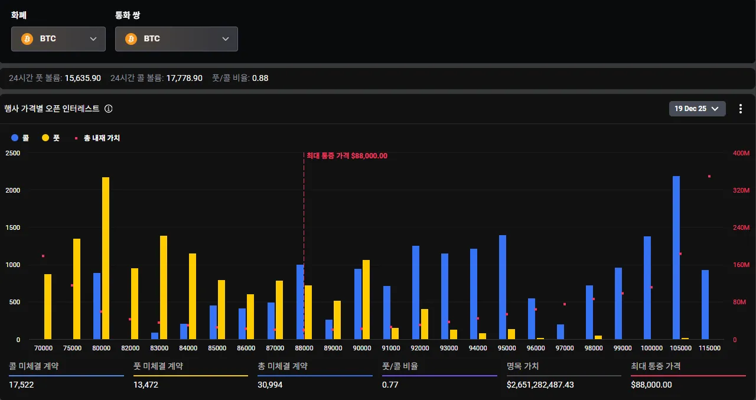Expand the 통화 쌍 BTC dropdown arrow
The width and height of the screenshot is (756, 400).
[x=226, y=39]
